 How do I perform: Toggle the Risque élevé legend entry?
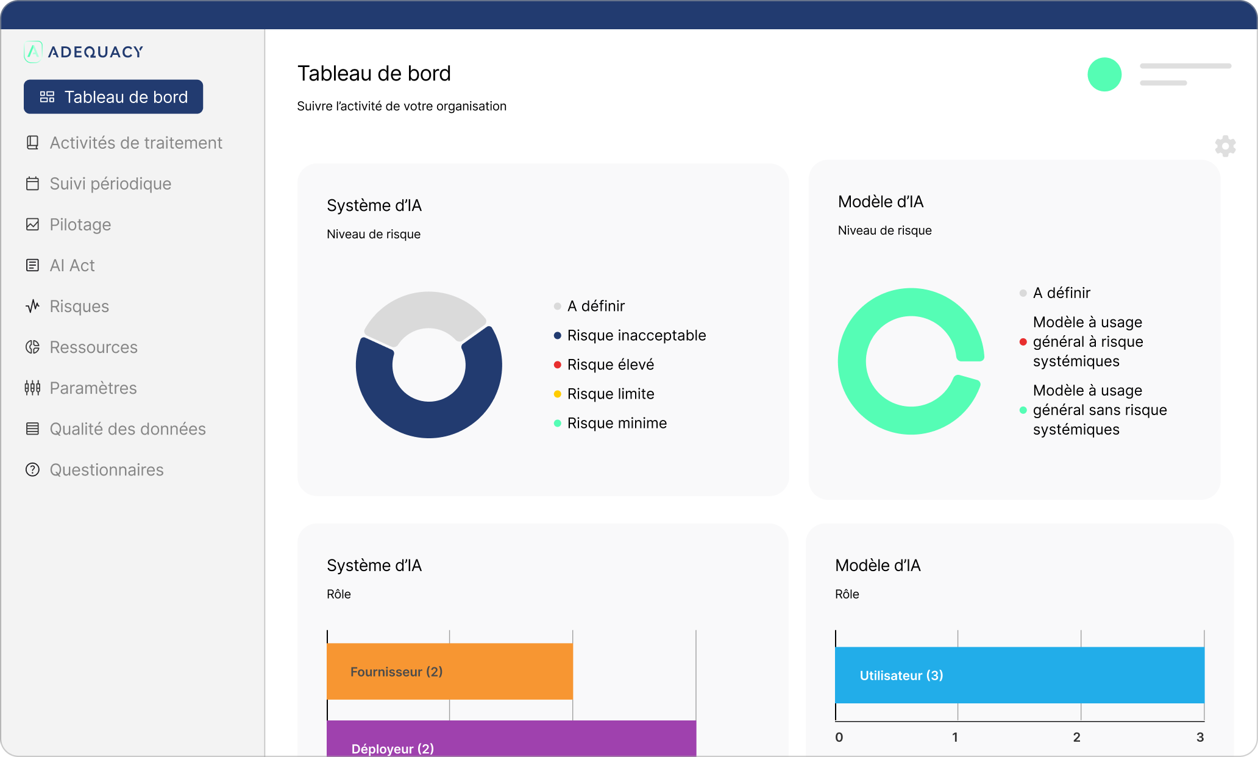click(610, 364)
